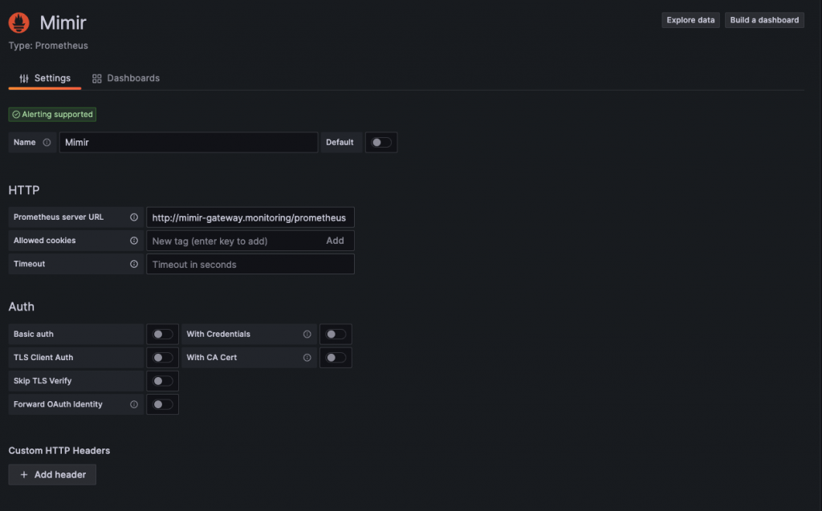
Task: Click the Timeout info icon
Action: pyautogui.click(x=134, y=264)
